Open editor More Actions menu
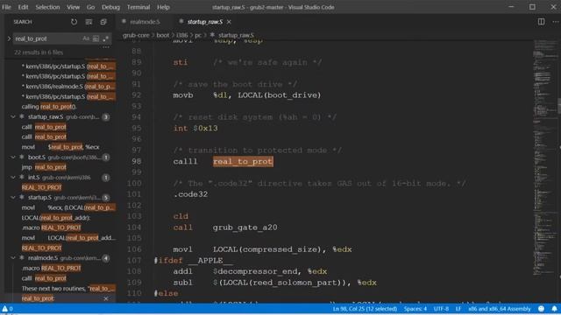The width and height of the screenshot is (561, 315). tap(555, 22)
